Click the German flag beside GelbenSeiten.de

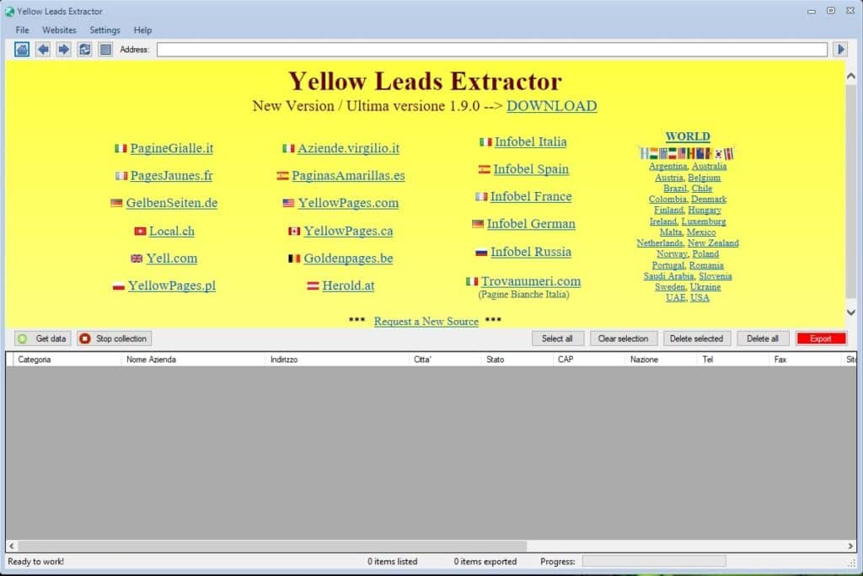click(x=115, y=203)
